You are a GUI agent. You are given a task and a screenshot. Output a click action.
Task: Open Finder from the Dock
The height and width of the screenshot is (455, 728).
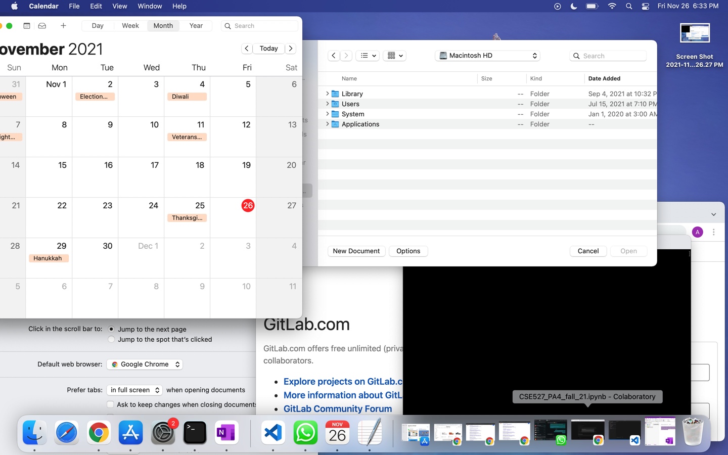[34, 433]
